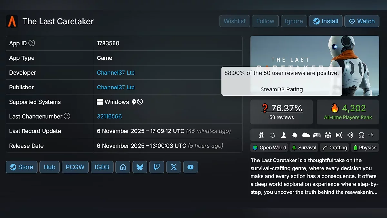
Task: Toggle Follow for this game
Action: 265,21
